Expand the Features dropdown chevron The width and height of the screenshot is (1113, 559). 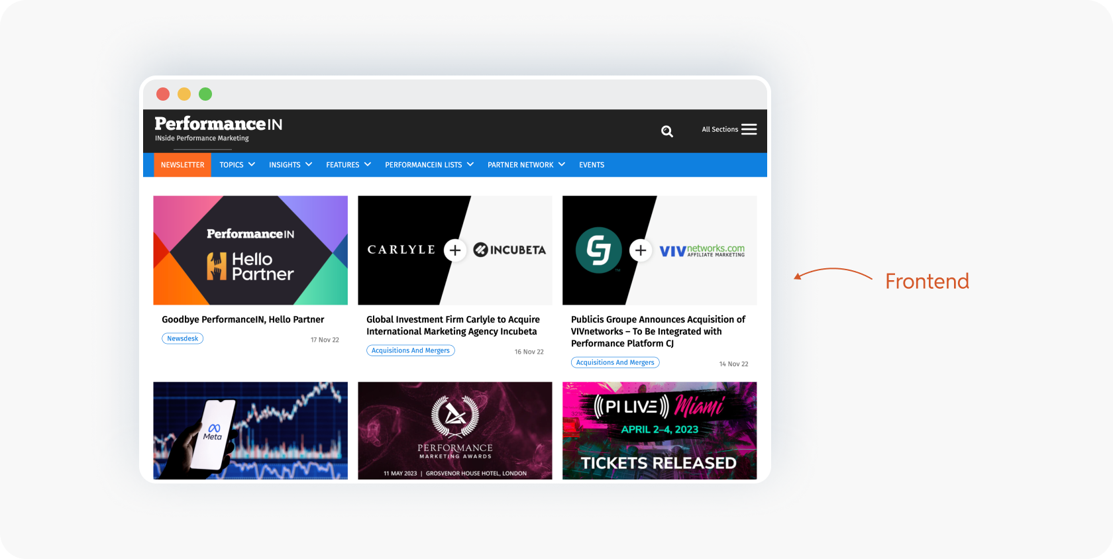pyautogui.click(x=368, y=164)
